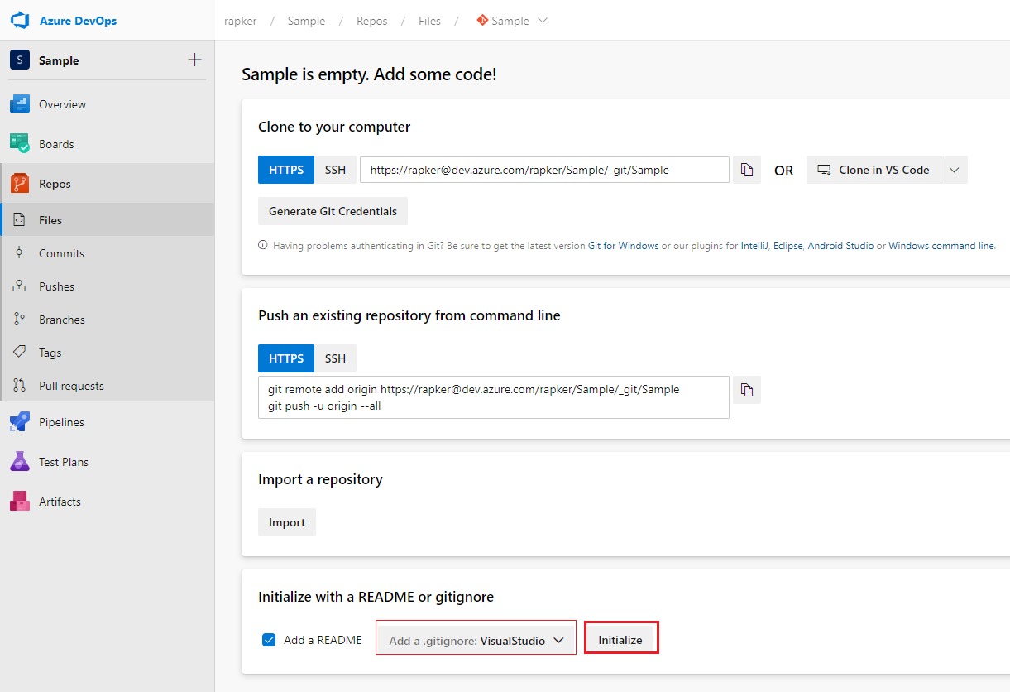Open Artifacts in the sidebar
Viewport: 1010px width, 692px height.
click(x=108, y=502)
